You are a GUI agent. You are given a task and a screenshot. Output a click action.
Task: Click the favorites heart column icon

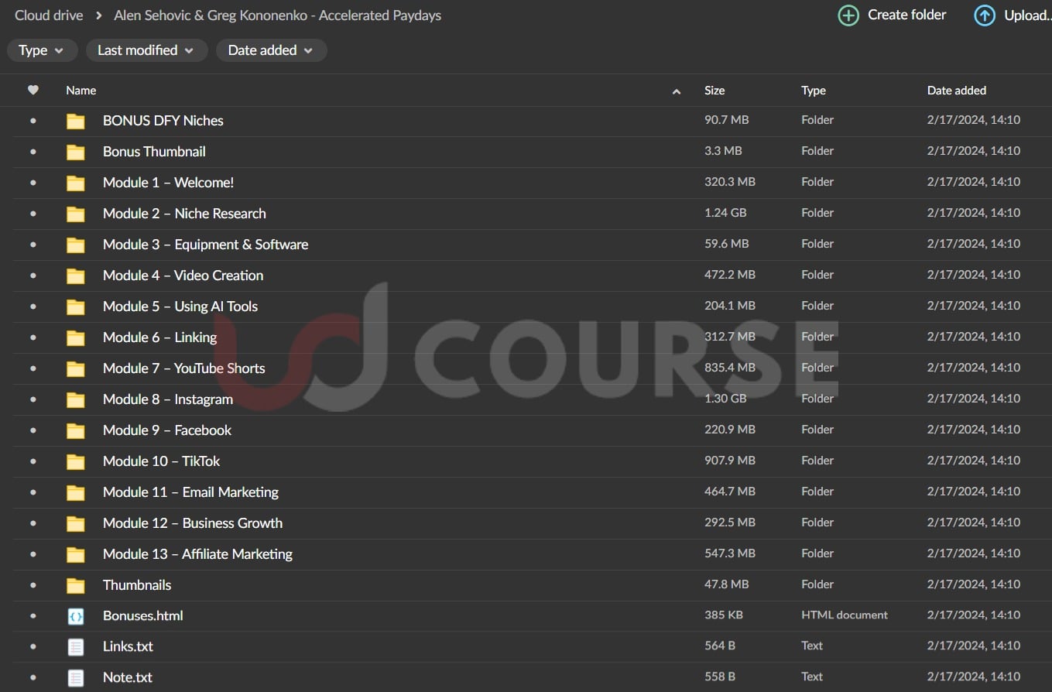pos(33,91)
